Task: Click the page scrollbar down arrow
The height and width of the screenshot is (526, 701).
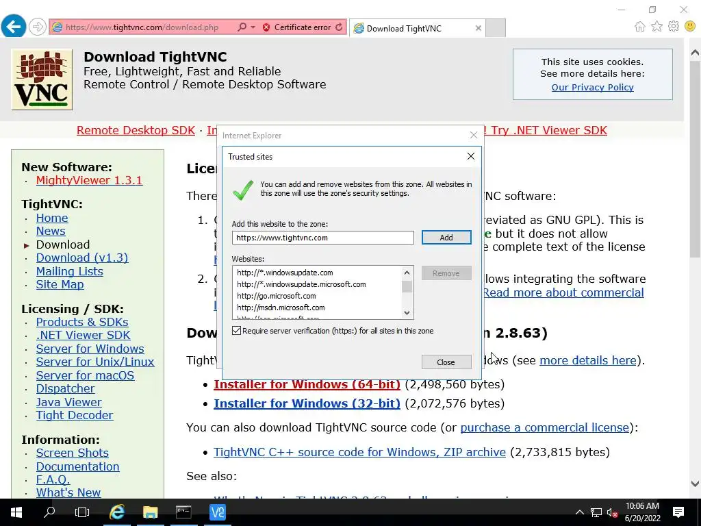Action: pos(696,484)
